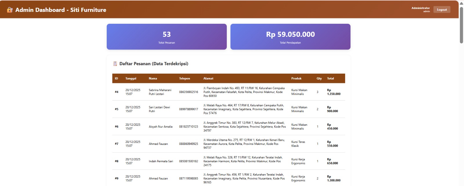The height and width of the screenshot is (186, 464).
Task: Click the Jl. Anggrek Timur No. 383 address
Action: (244, 127)
